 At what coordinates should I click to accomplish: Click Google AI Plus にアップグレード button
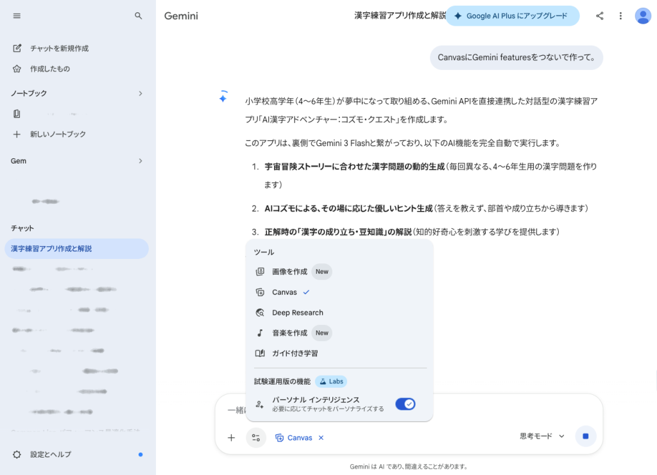pos(513,16)
